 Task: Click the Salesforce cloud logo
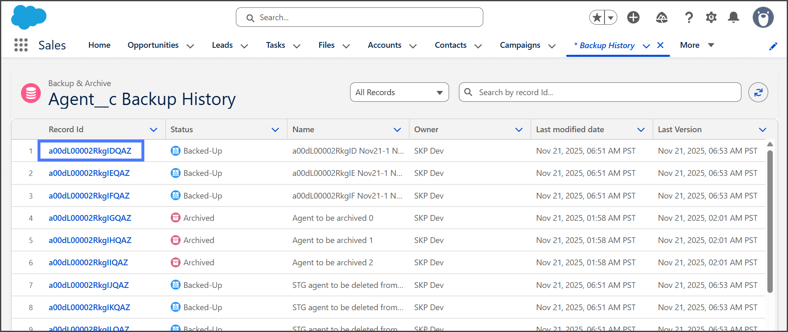(28, 17)
